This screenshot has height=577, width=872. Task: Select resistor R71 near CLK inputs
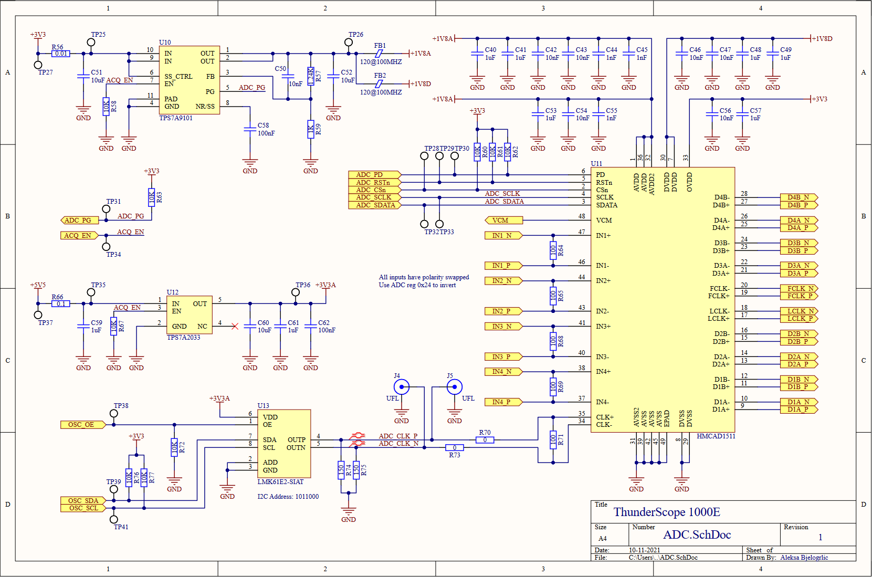coord(553,439)
